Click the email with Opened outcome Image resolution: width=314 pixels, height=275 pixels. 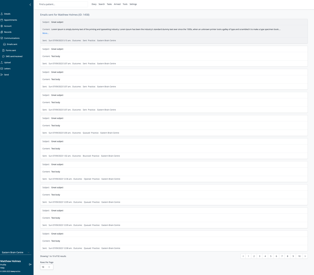174,172
